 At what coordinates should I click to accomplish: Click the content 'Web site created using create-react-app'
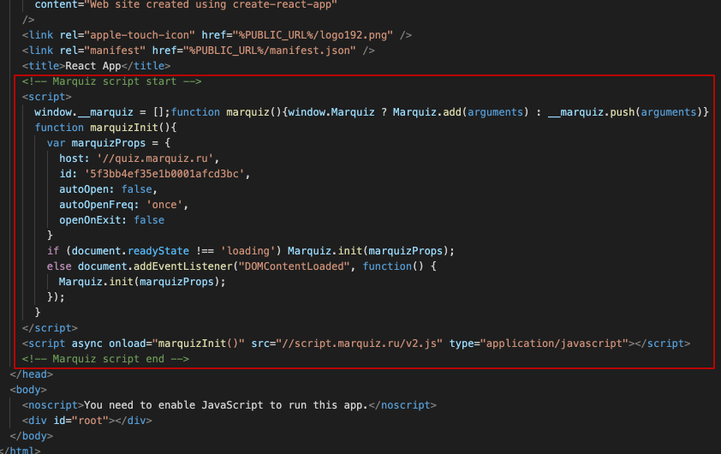point(211,5)
